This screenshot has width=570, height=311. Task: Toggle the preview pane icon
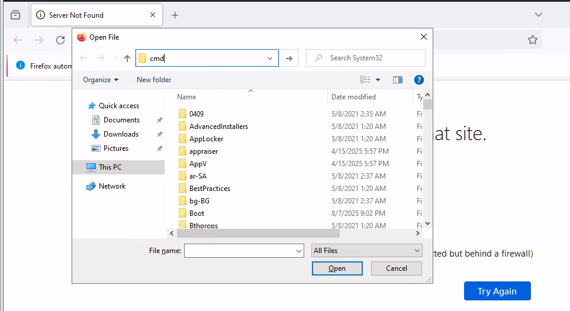coord(397,80)
